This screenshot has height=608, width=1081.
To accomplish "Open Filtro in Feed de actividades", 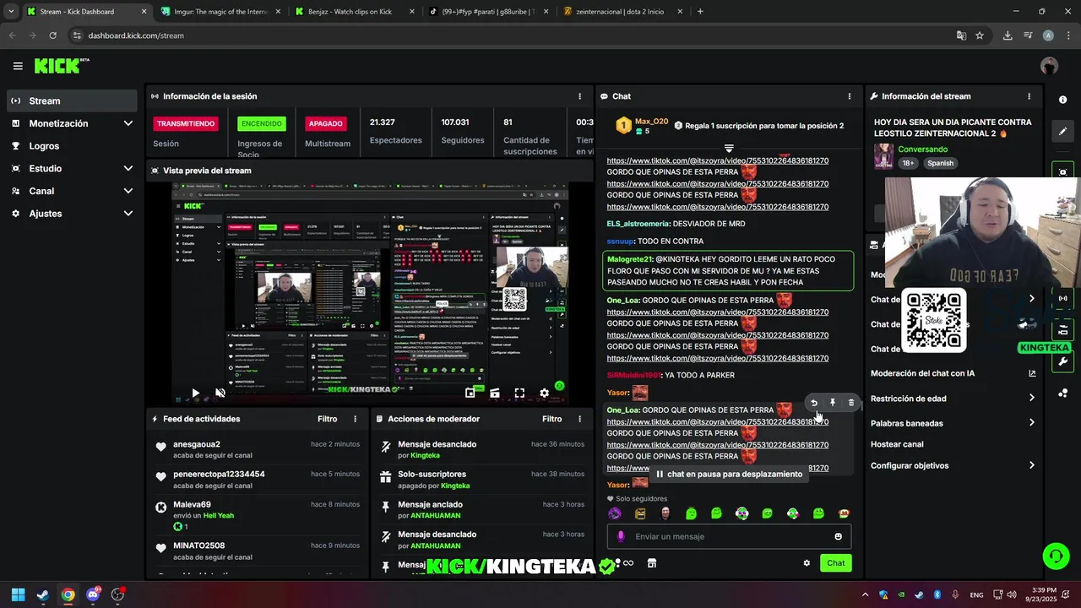I will pyautogui.click(x=327, y=419).
